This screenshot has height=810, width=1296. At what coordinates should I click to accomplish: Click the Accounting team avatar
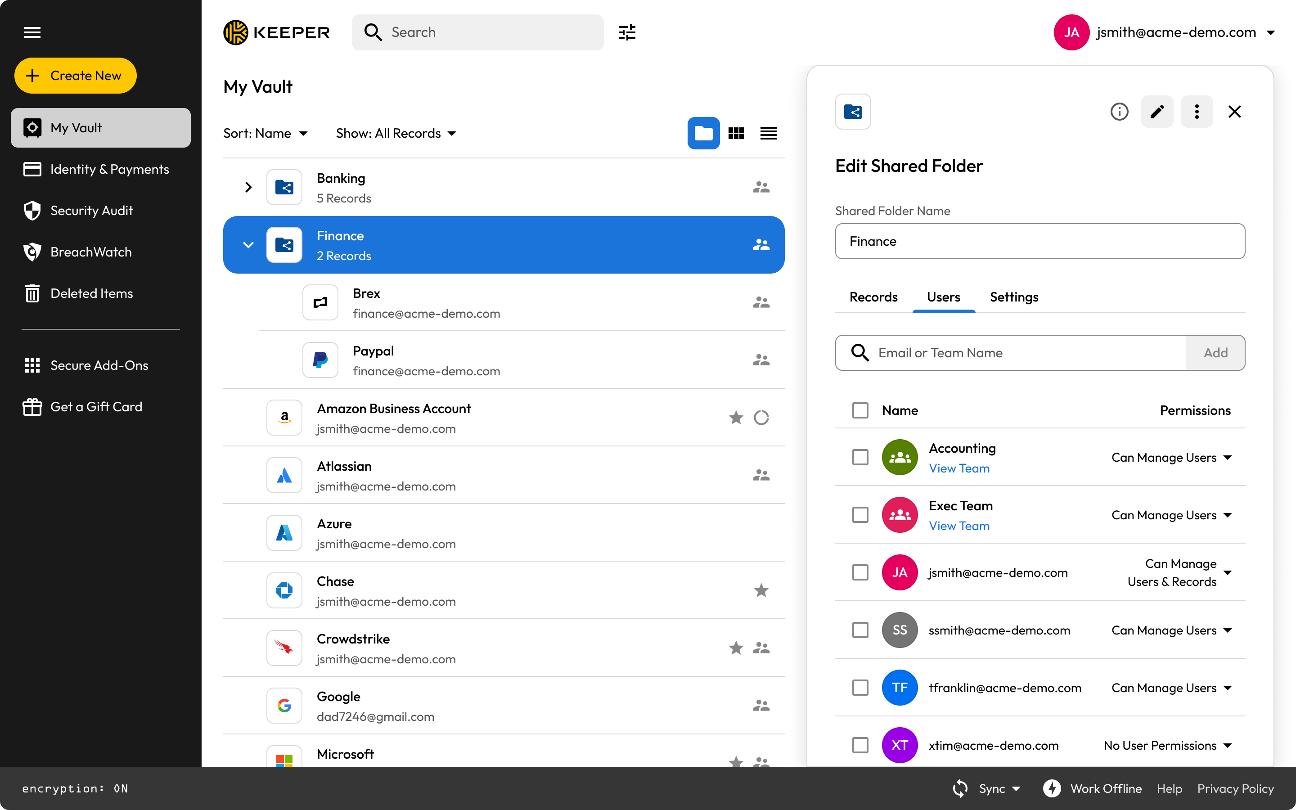[900, 457]
